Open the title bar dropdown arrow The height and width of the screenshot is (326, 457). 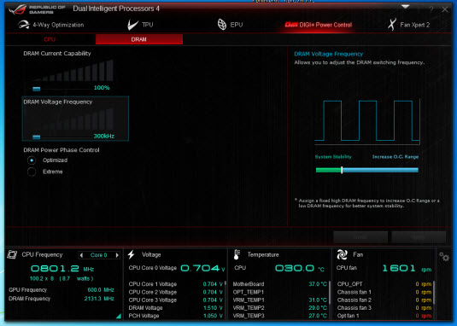point(406,7)
